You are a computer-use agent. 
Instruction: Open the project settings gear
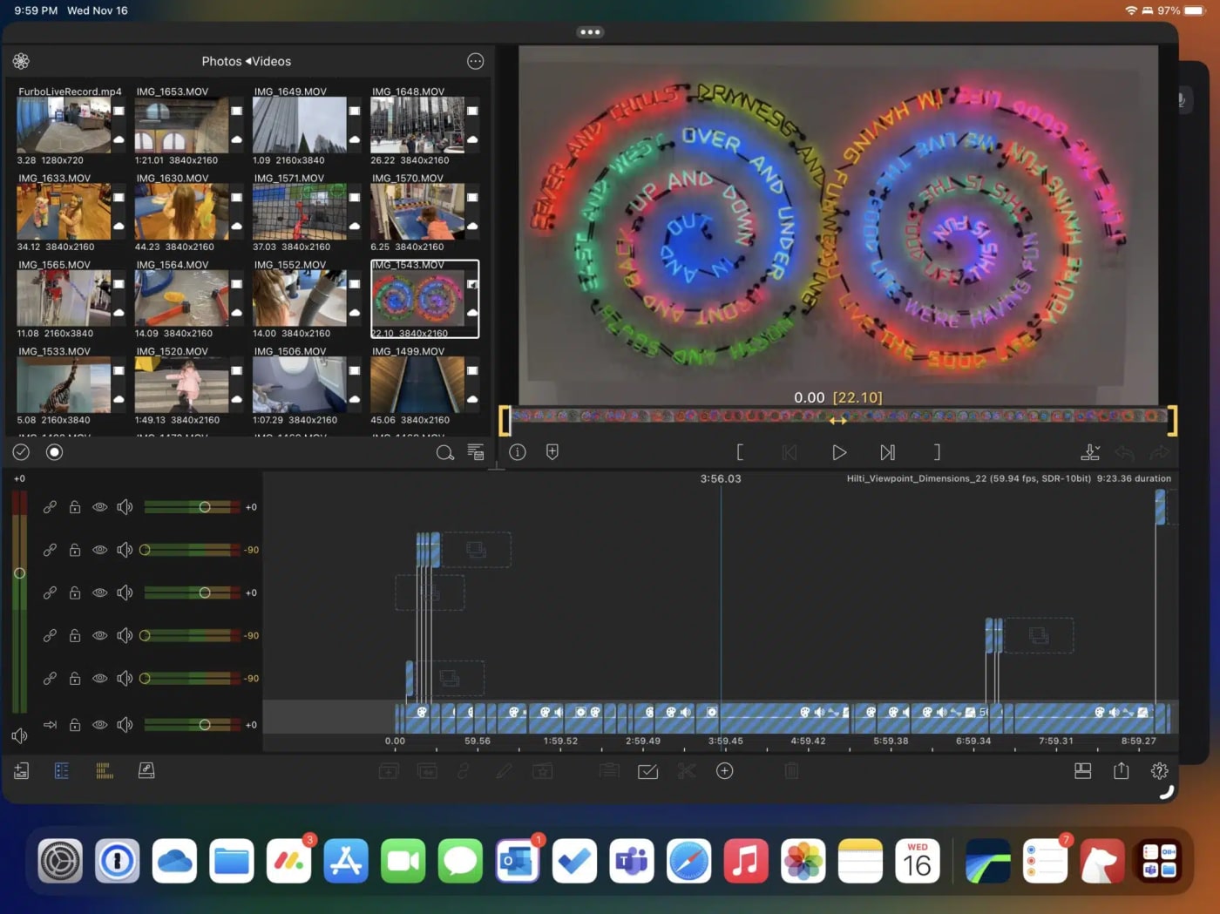click(1159, 770)
